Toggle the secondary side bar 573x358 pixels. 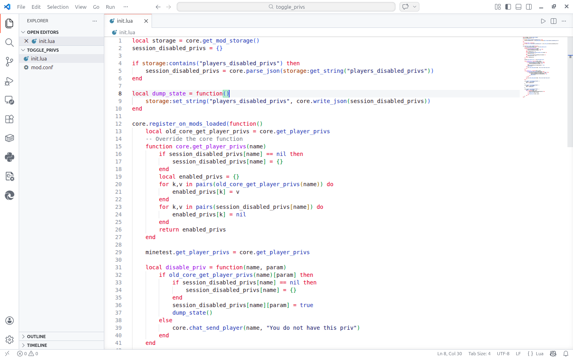tap(529, 7)
